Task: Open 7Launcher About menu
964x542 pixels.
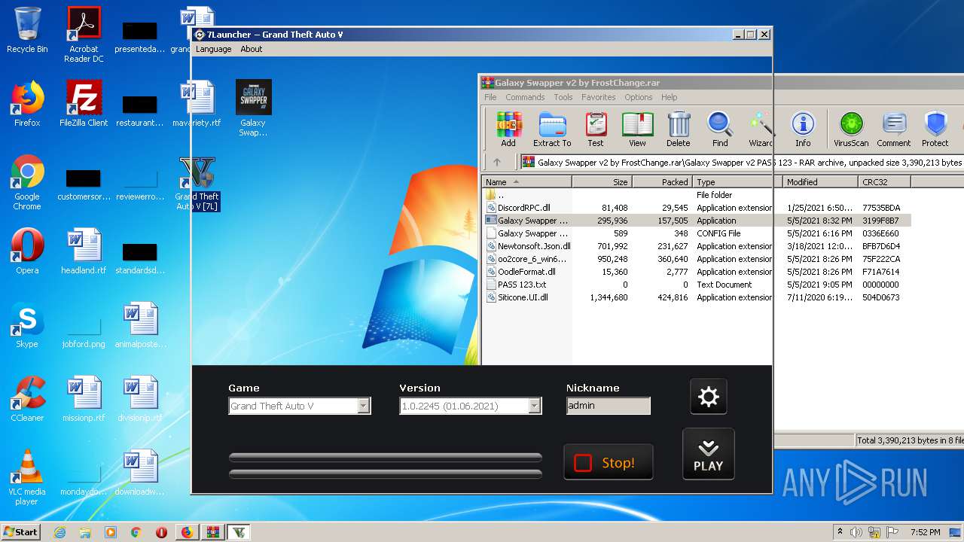Action: [x=252, y=49]
